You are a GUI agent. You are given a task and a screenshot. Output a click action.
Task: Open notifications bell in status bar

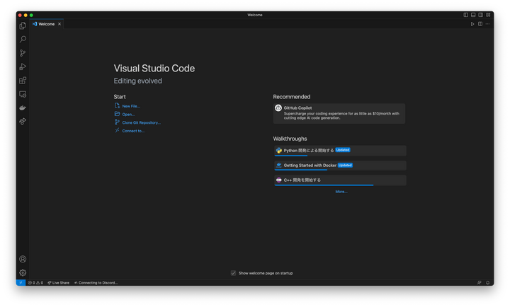pyautogui.click(x=487, y=283)
